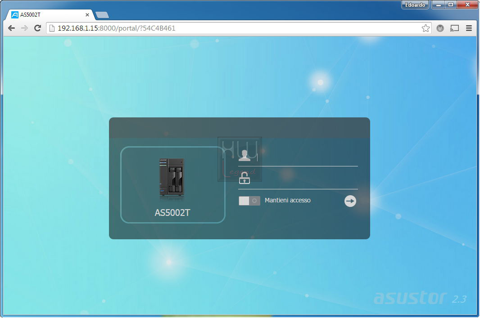Click the Mantieni accesso label

point(287,200)
